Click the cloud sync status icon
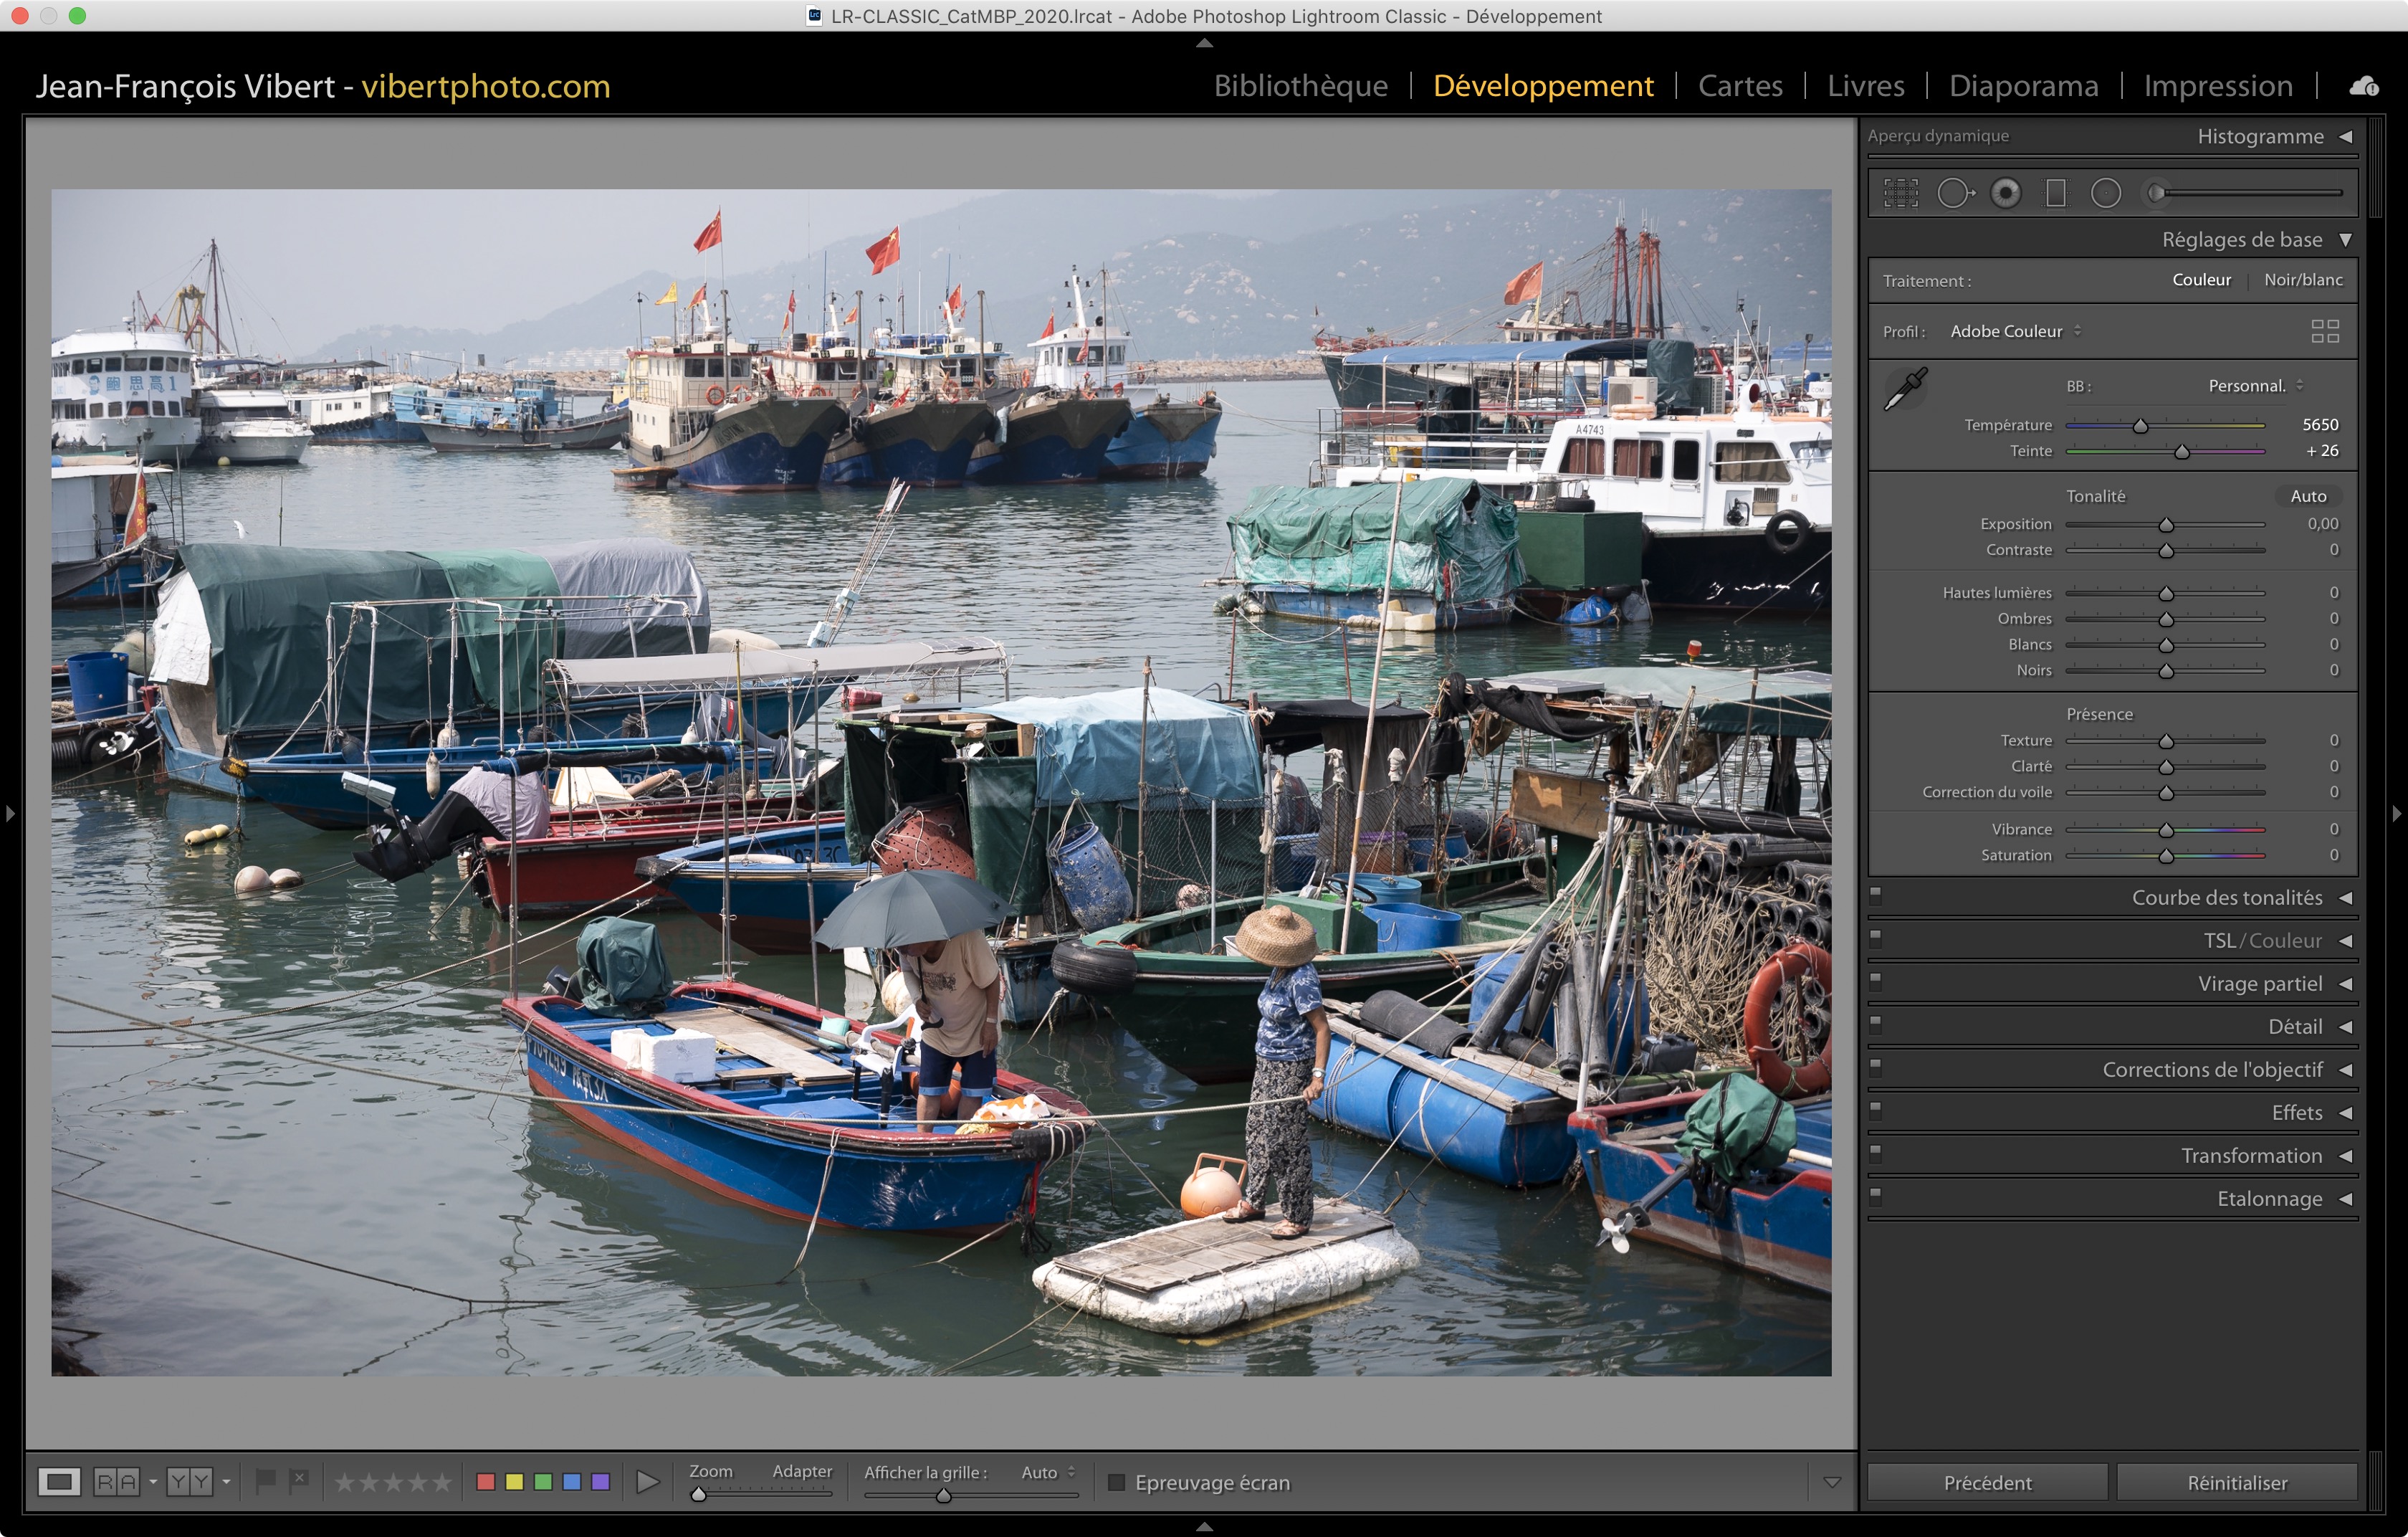This screenshot has height=1537, width=2408. (2364, 87)
